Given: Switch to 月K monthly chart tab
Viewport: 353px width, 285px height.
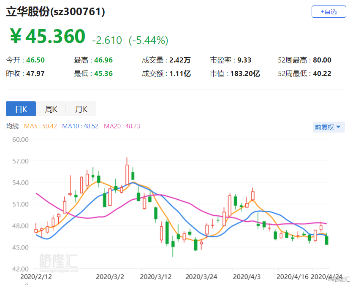Looking at the screenshot, I should tap(81, 109).
